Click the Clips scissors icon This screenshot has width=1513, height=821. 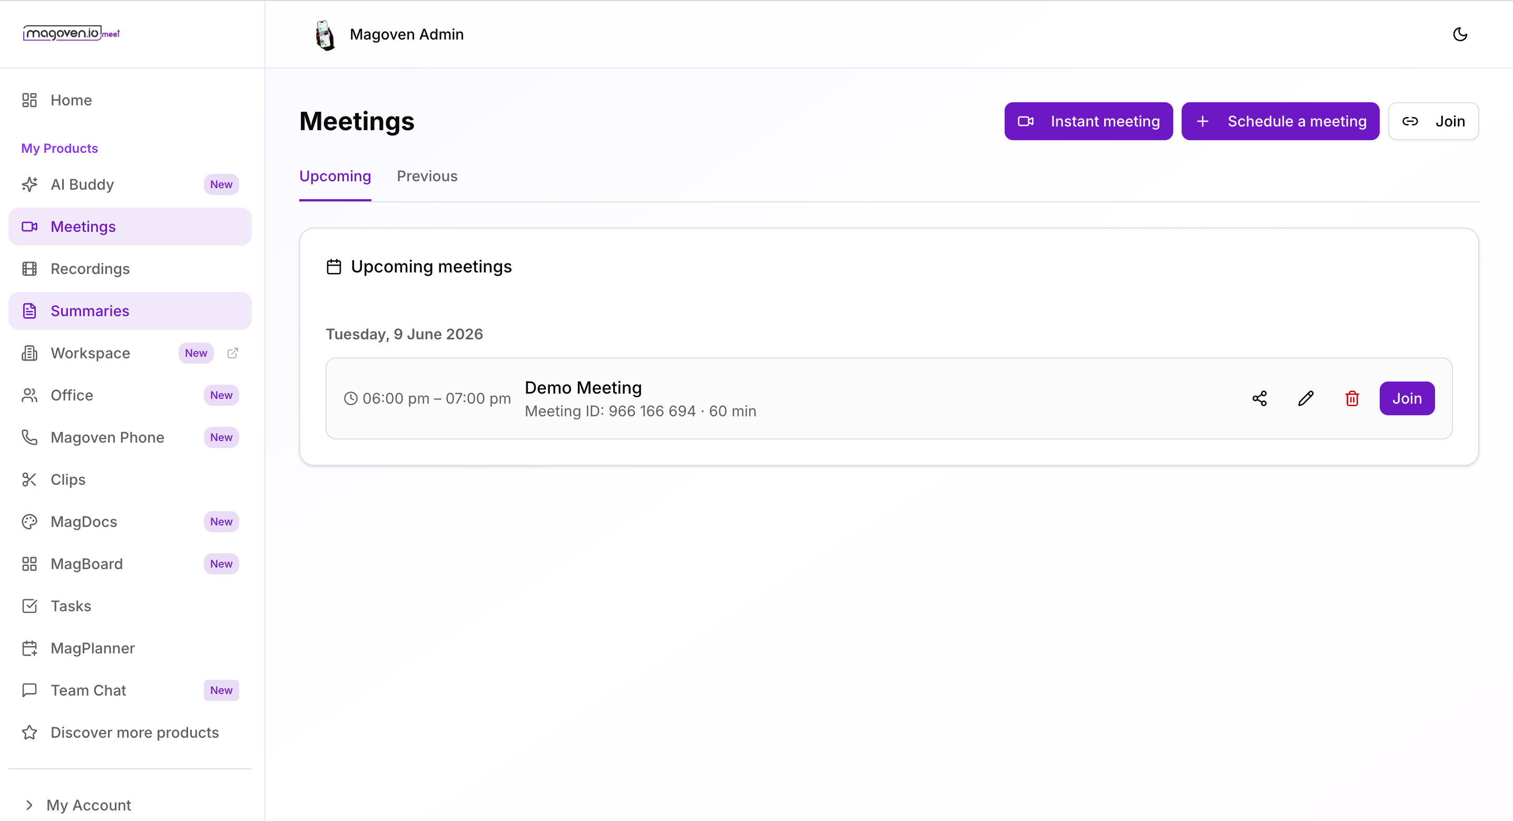tap(30, 480)
